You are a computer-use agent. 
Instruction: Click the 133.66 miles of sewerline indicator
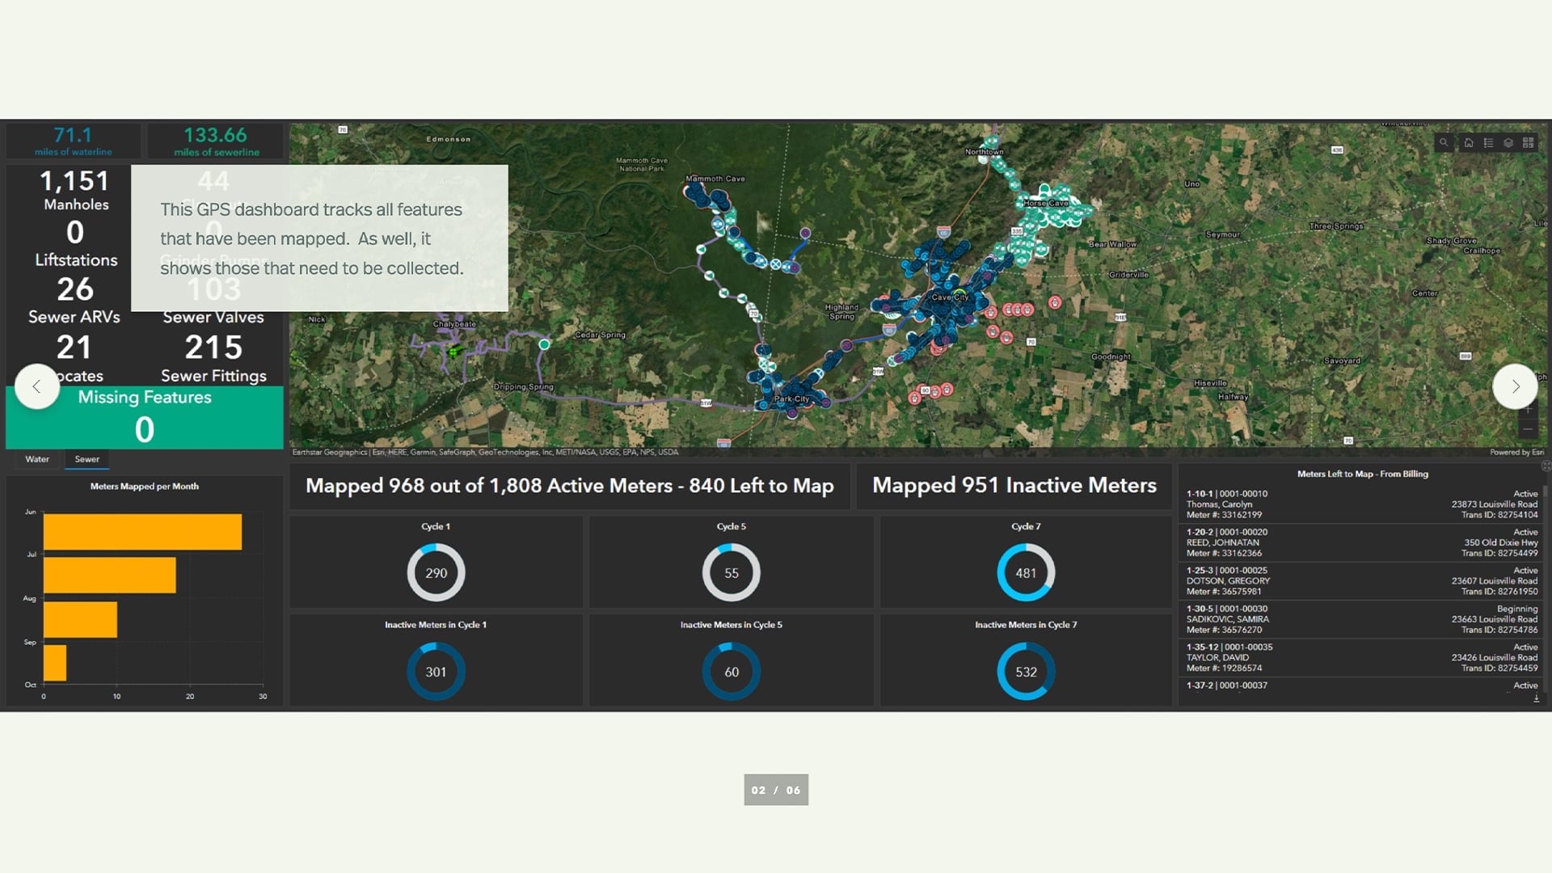coord(216,141)
